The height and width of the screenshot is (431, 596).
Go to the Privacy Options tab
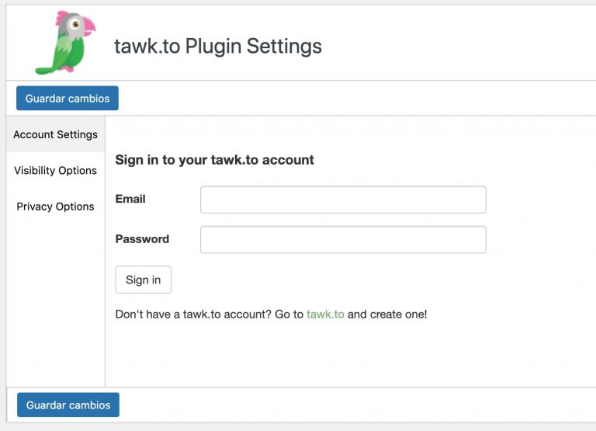coord(55,207)
